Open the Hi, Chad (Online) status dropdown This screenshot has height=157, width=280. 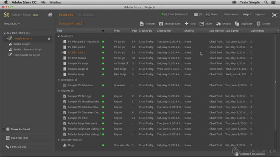[175, 14]
